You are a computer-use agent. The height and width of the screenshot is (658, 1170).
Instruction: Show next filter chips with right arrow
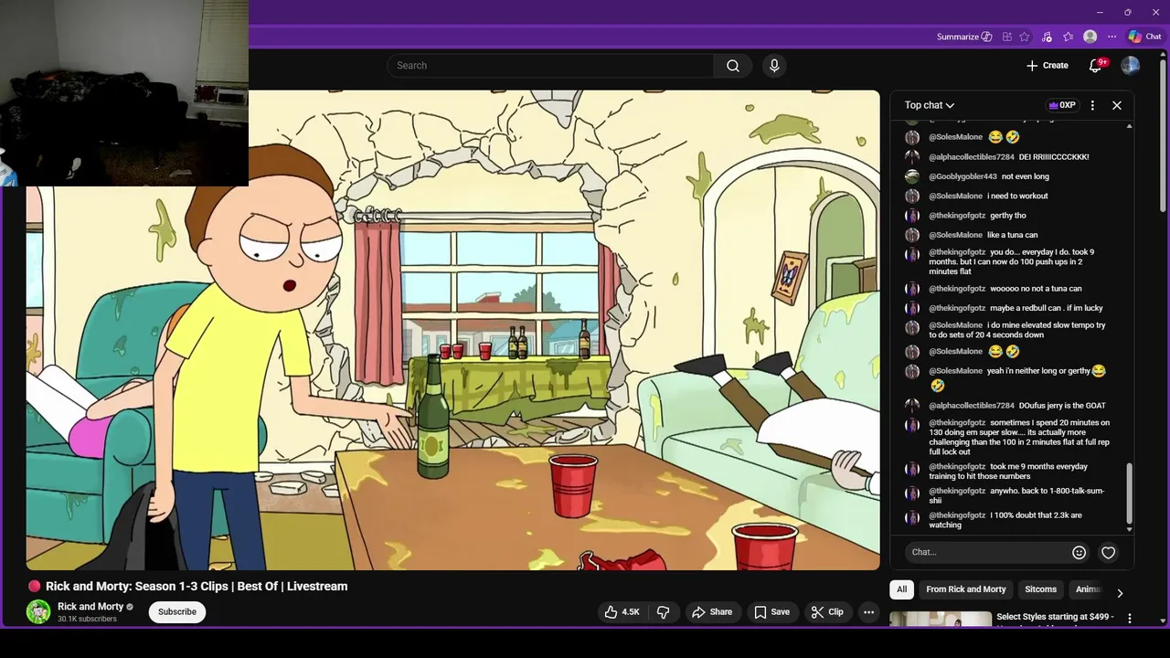click(x=1120, y=593)
